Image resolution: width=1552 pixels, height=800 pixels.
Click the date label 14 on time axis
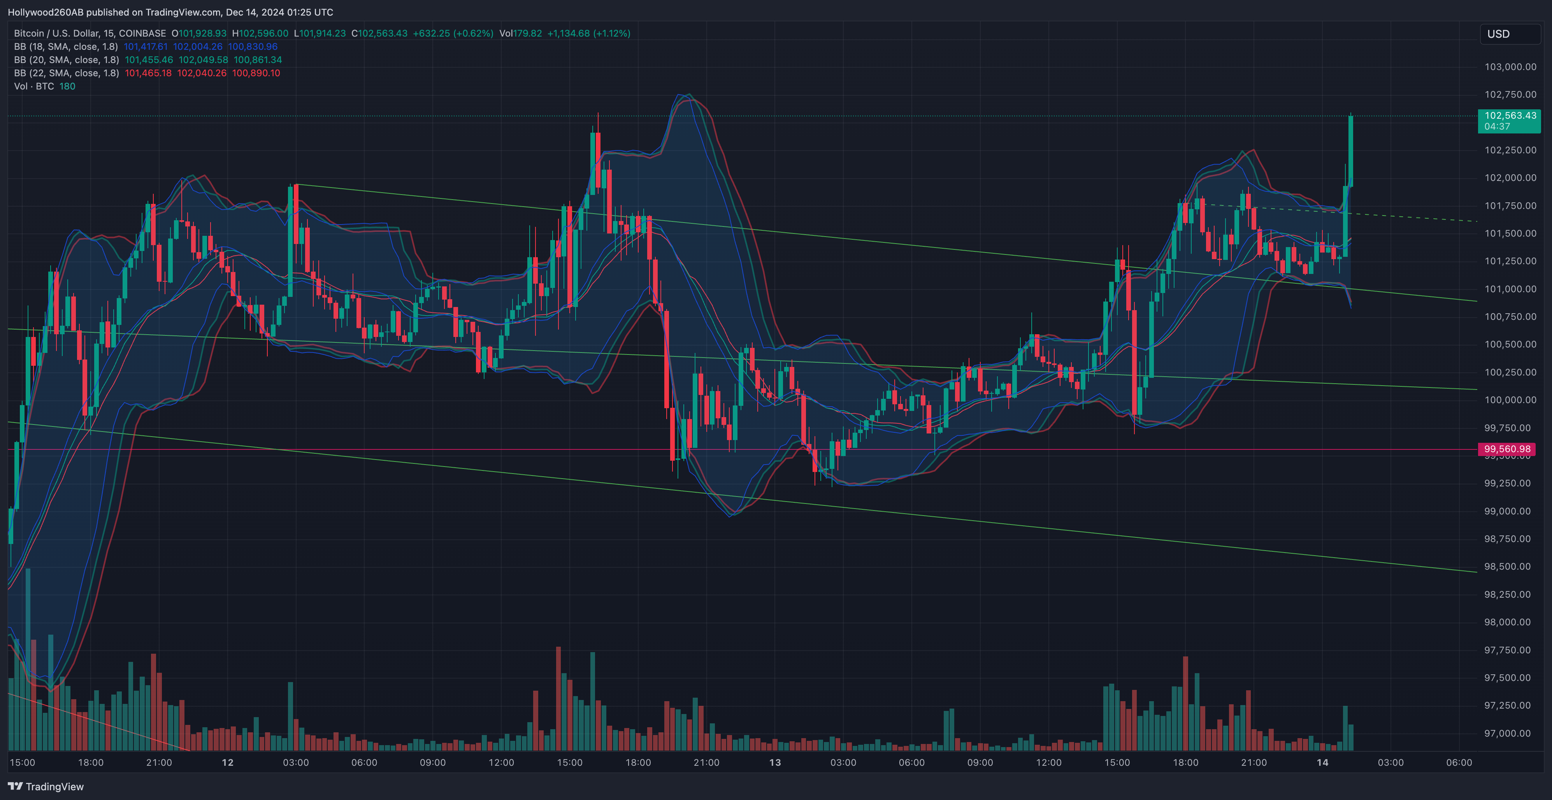1322,762
